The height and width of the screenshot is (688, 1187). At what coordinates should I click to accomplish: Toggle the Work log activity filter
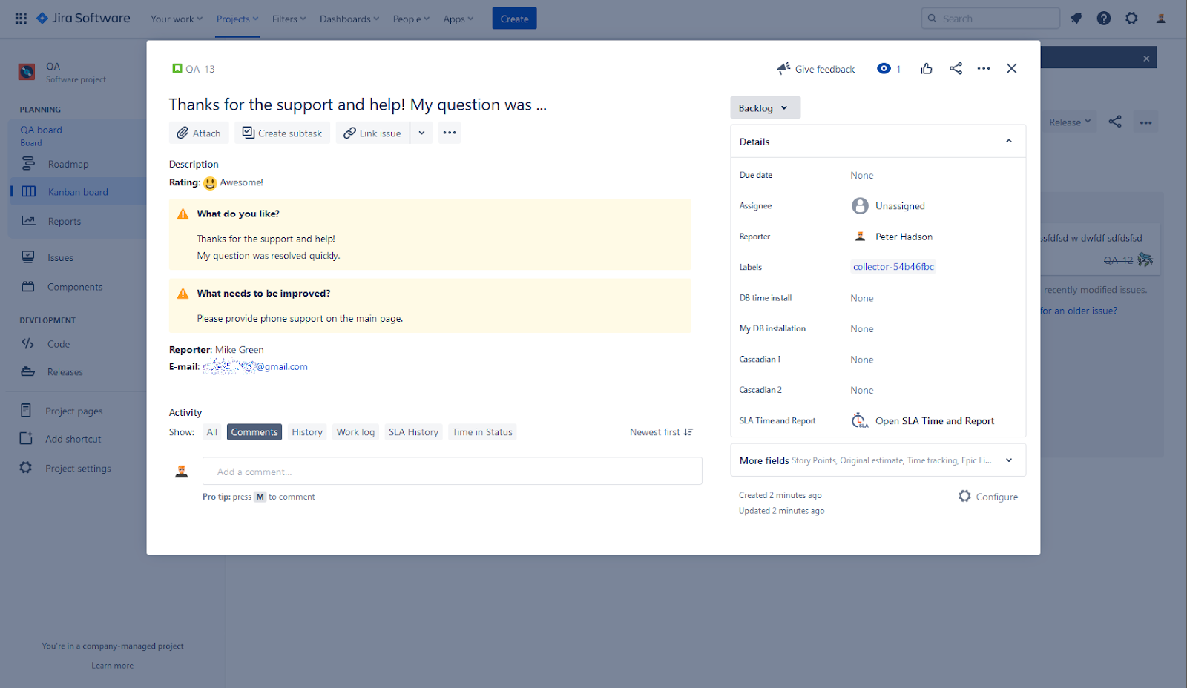coord(355,431)
